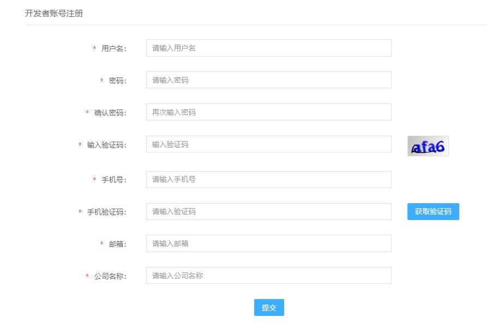Viewport: 487px width, 329px height.
Task: Click the username input field
Action: click(x=269, y=48)
